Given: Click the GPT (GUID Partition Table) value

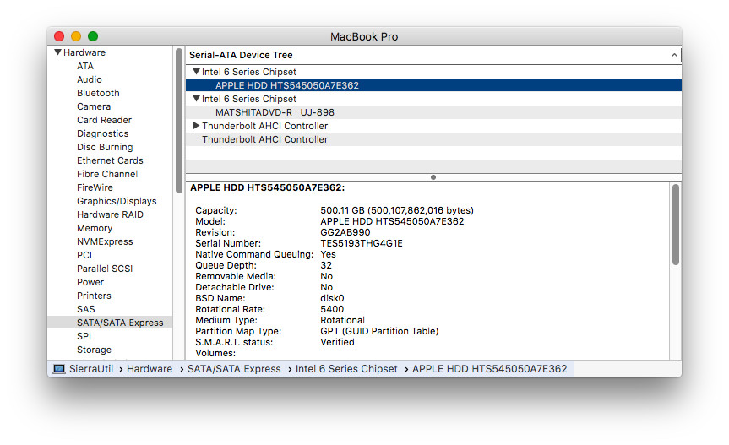Looking at the screenshot, I should pyautogui.click(x=379, y=331).
